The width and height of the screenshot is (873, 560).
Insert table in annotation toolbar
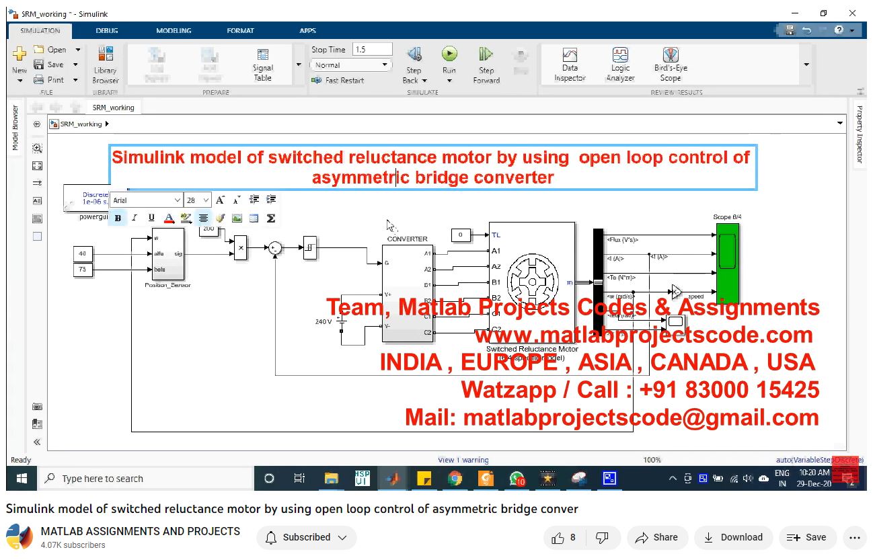coord(254,218)
